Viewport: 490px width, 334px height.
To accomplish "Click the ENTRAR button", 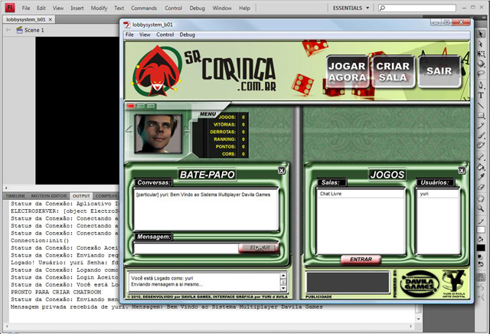I will point(361,259).
